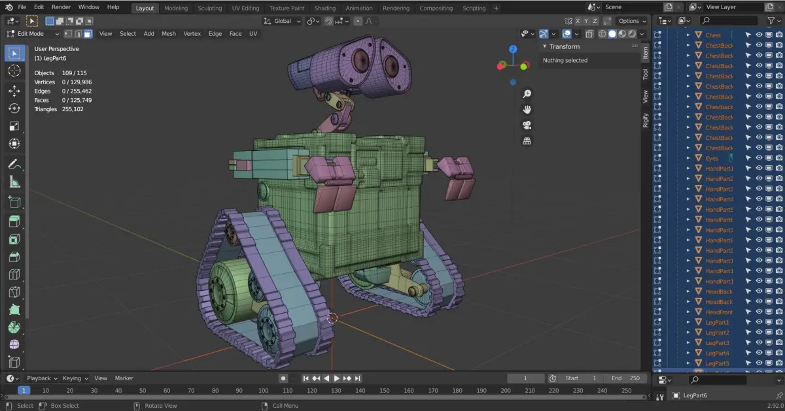
Task: Select the Loop Cut tool
Action: click(x=14, y=275)
